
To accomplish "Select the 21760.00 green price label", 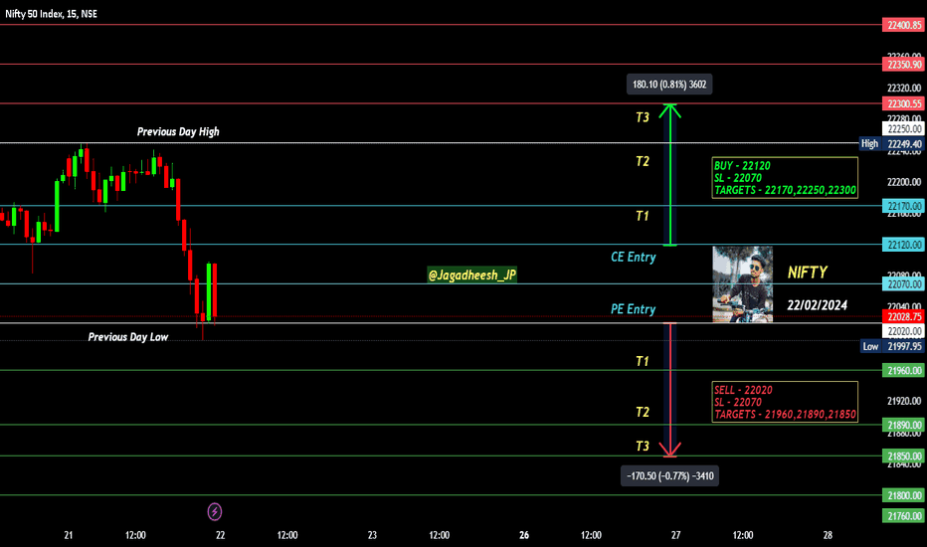I will (x=904, y=516).
